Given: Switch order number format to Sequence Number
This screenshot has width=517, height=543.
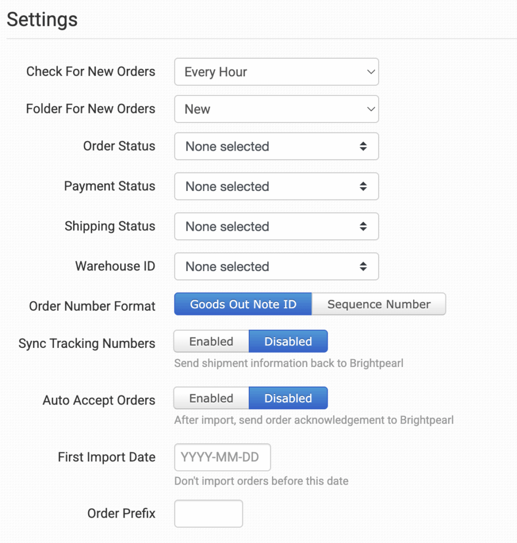Looking at the screenshot, I should coord(379,304).
